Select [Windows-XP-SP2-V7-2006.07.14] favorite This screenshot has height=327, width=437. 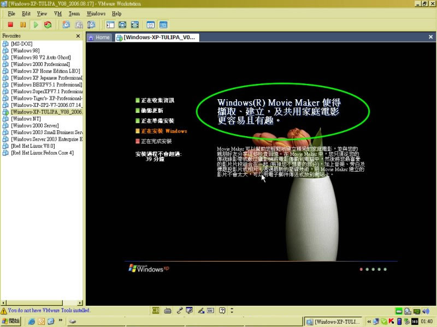click(46, 105)
